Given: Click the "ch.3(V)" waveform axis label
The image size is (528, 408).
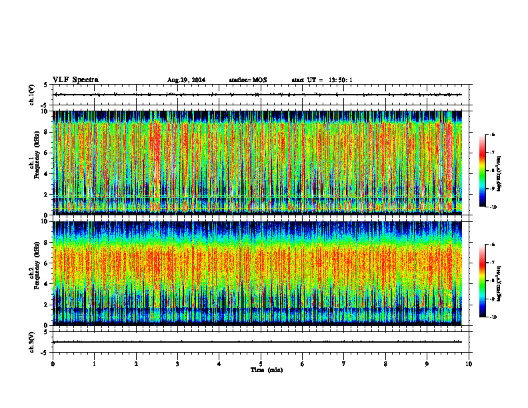Looking at the screenshot, I should 31,342.
